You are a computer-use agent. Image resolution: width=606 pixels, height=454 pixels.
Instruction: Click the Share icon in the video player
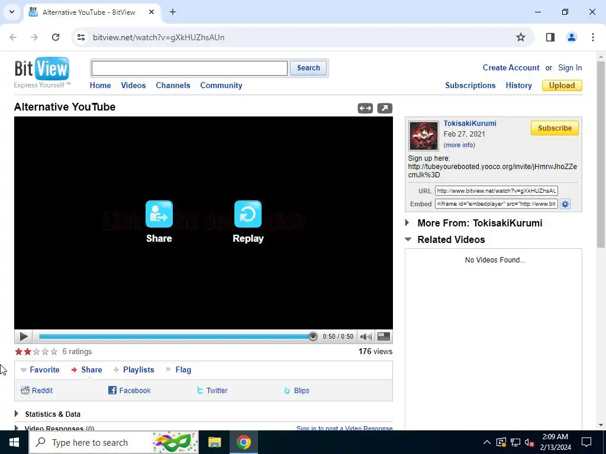point(159,214)
